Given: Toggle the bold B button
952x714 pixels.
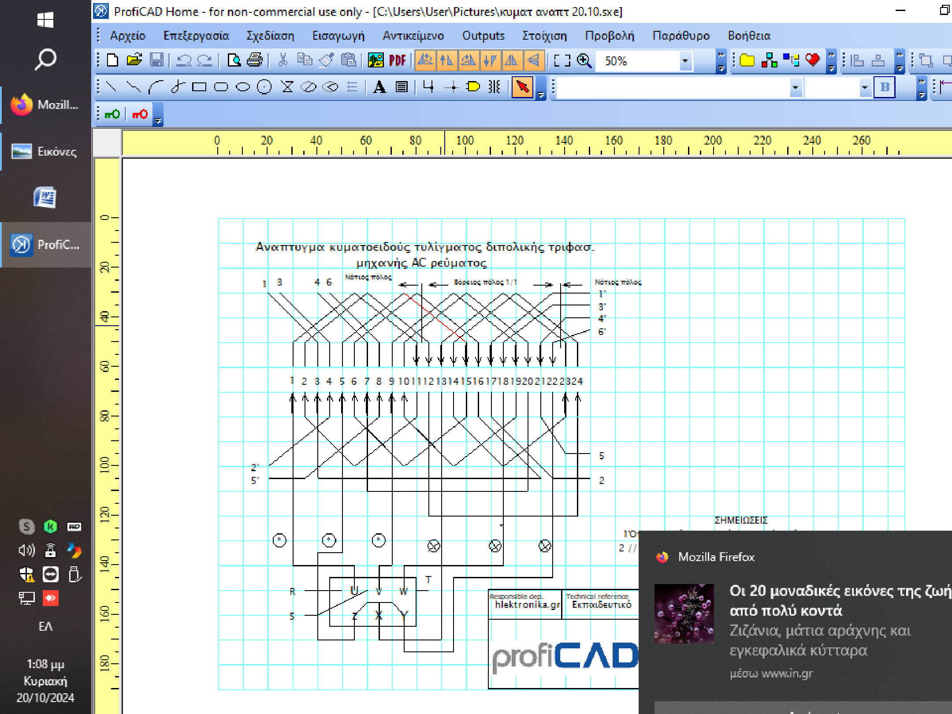Looking at the screenshot, I should [x=885, y=87].
